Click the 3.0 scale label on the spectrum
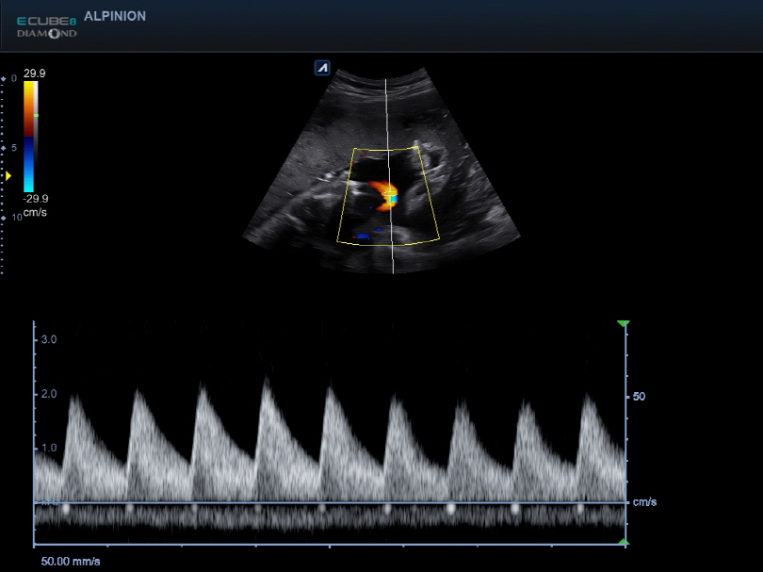This screenshot has width=763, height=572. [51, 340]
